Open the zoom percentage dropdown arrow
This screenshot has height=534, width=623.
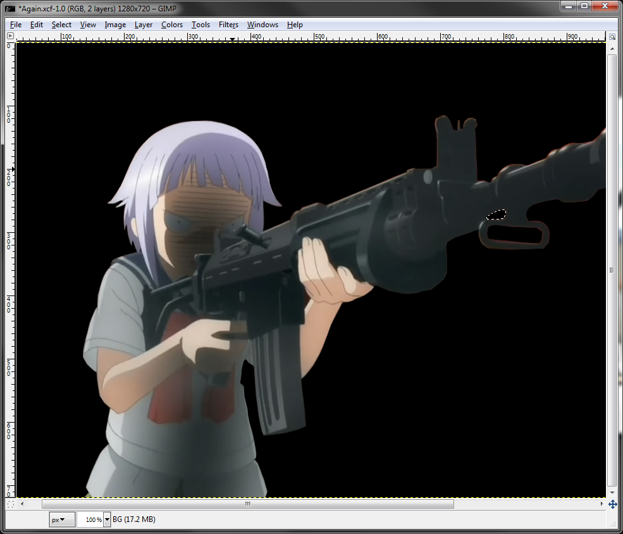(x=107, y=519)
